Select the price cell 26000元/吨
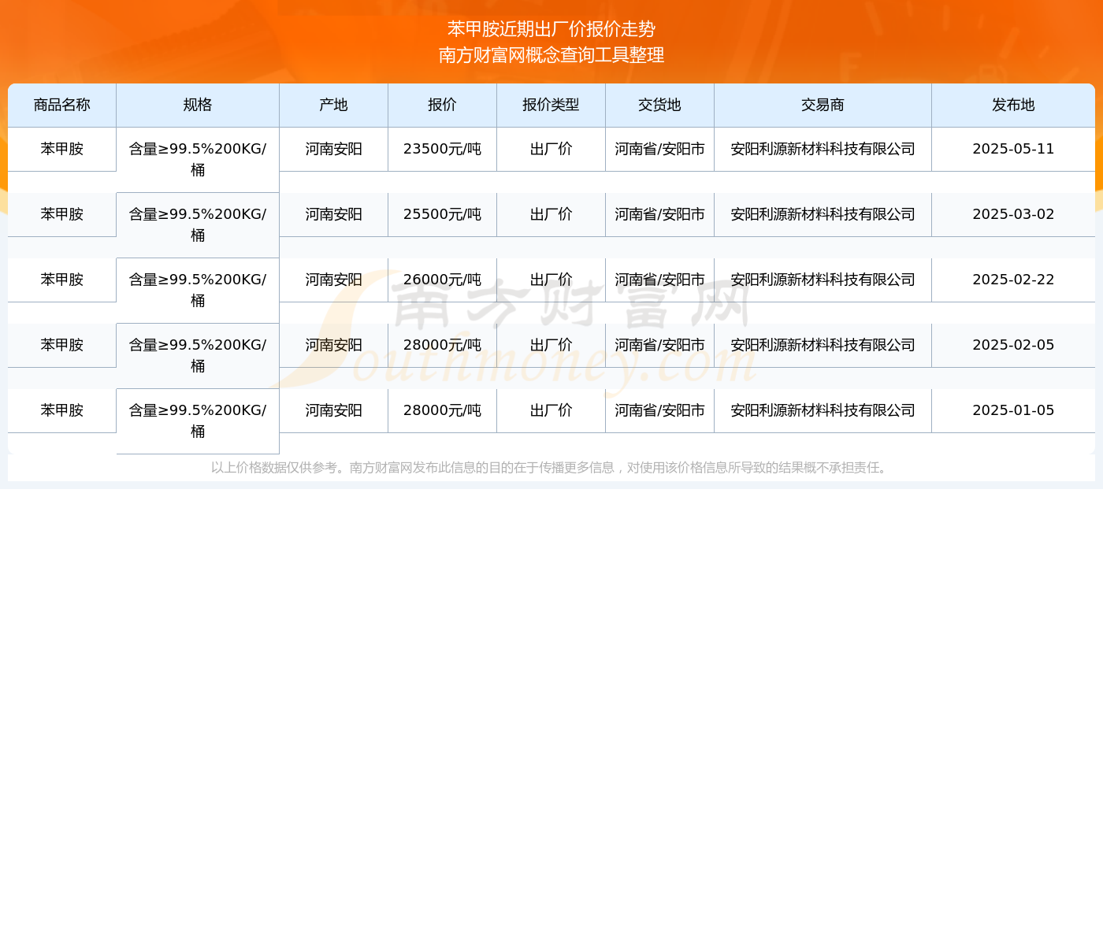Viewport: 1103px width, 949px height. coord(442,280)
